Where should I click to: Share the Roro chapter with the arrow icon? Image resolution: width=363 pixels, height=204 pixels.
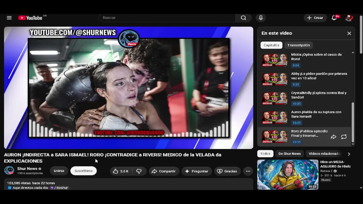point(334,137)
